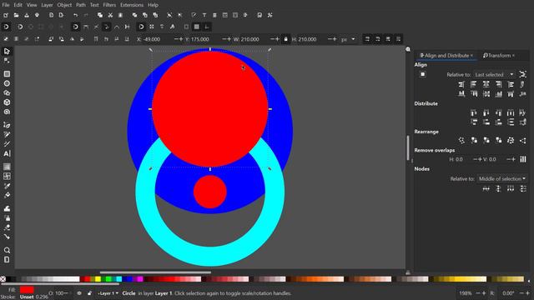Toggle layer visibility eye in status bar
Viewport: 534px width, 300px height.
79,293
